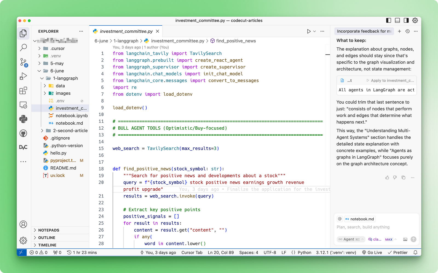Show chat history clock icon
Image resolution: width=438 pixels, height=273 pixels.
(408, 31)
